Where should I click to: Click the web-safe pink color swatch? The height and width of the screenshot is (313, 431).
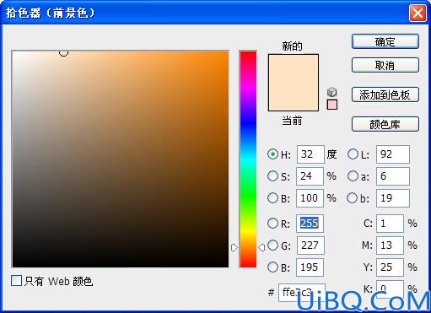332,105
